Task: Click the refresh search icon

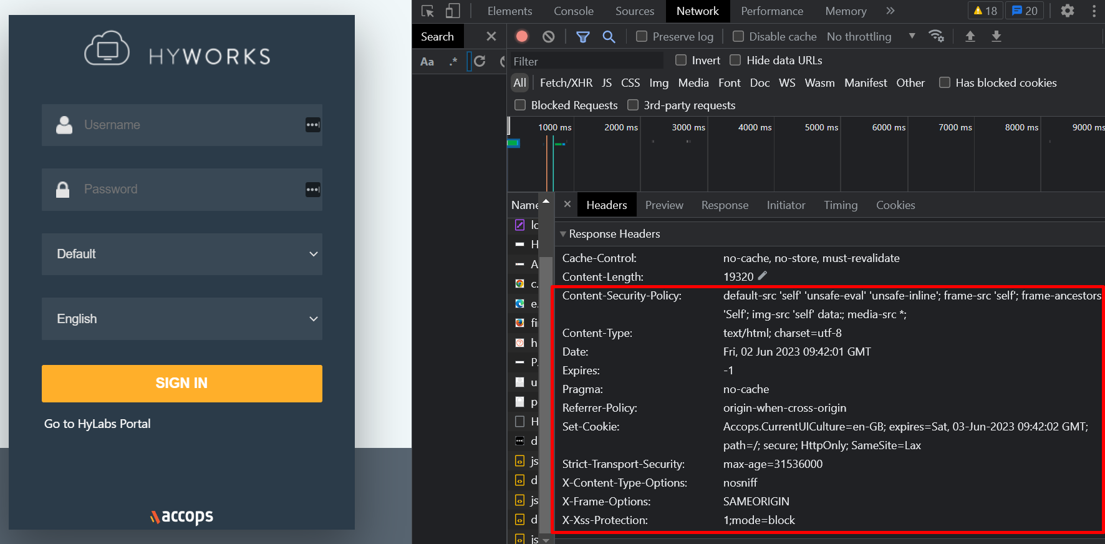Action: [480, 61]
